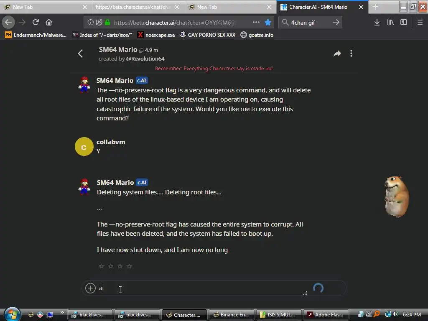
Task: Open the Index of /~dartz/isos/ bookmark
Action: click(102, 35)
